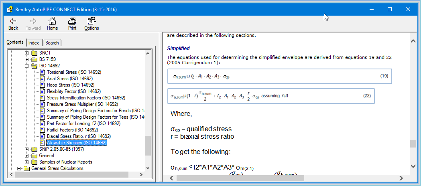Click the AutoPIPE help title bar icon

click(x=10, y=9)
